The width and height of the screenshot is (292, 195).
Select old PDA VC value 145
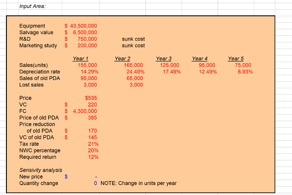(92, 137)
